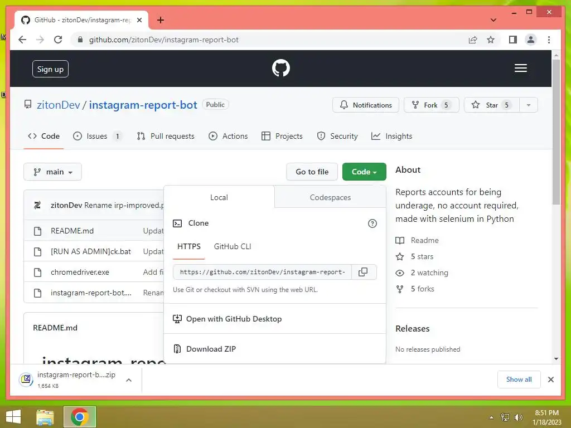Open the [RUN AS ADMIN]ck.bat file
571x428 pixels.
click(91, 252)
